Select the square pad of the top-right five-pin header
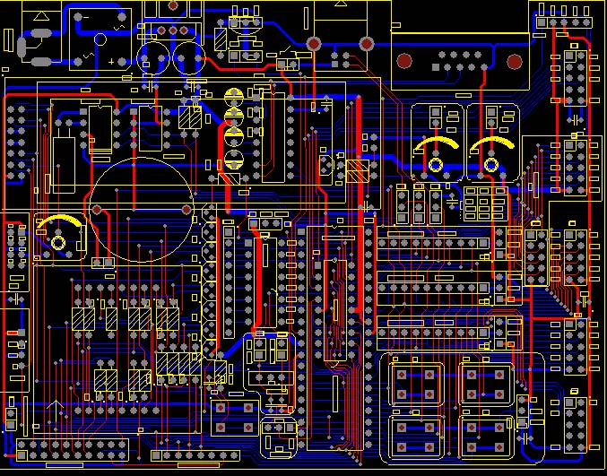Screen dimensions: 607x476 [x=542, y=22]
